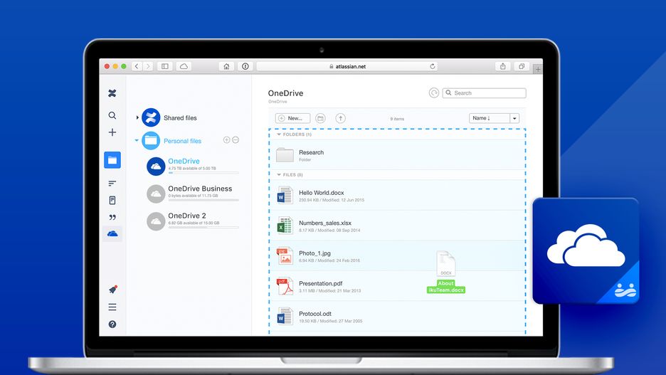Viewport: 666px width, 375px height.
Task: Select the Protocol.odt file name
Action: [x=315, y=314]
